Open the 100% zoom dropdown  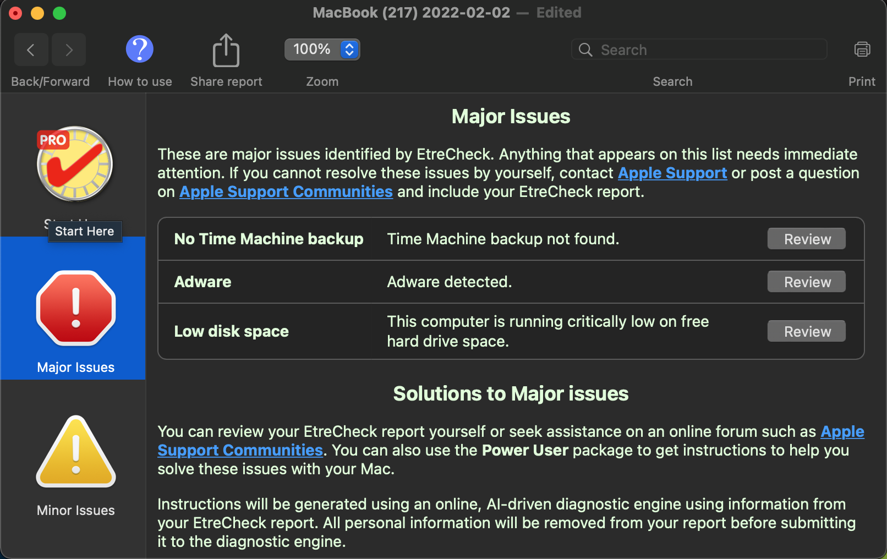point(322,50)
